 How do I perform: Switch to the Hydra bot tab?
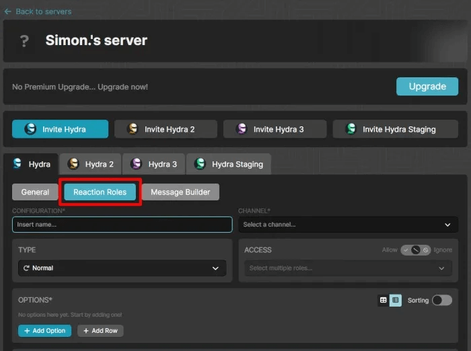coord(31,164)
